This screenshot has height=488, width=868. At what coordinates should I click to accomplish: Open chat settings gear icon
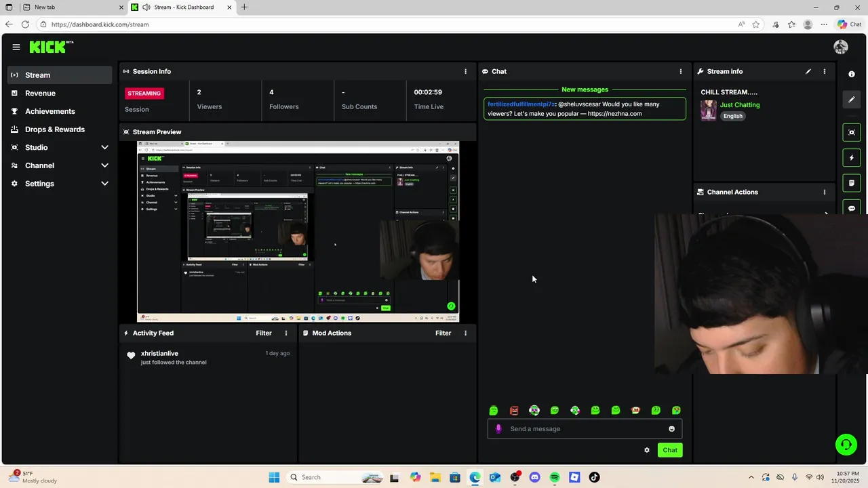point(647,450)
